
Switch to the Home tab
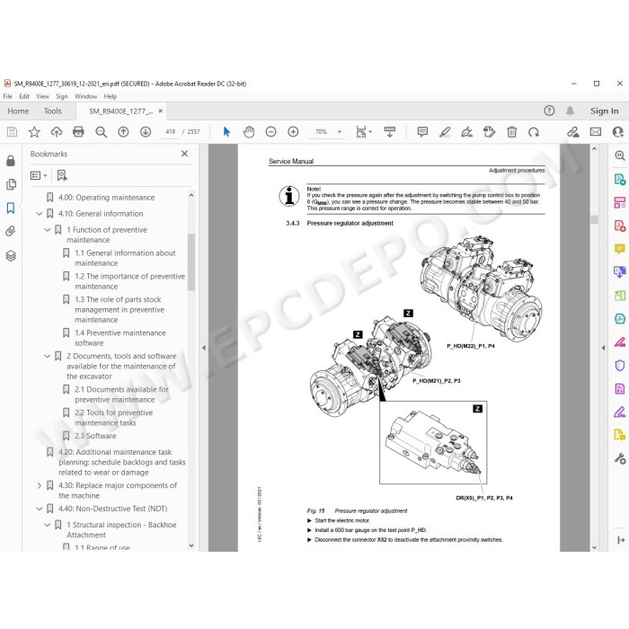18,111
